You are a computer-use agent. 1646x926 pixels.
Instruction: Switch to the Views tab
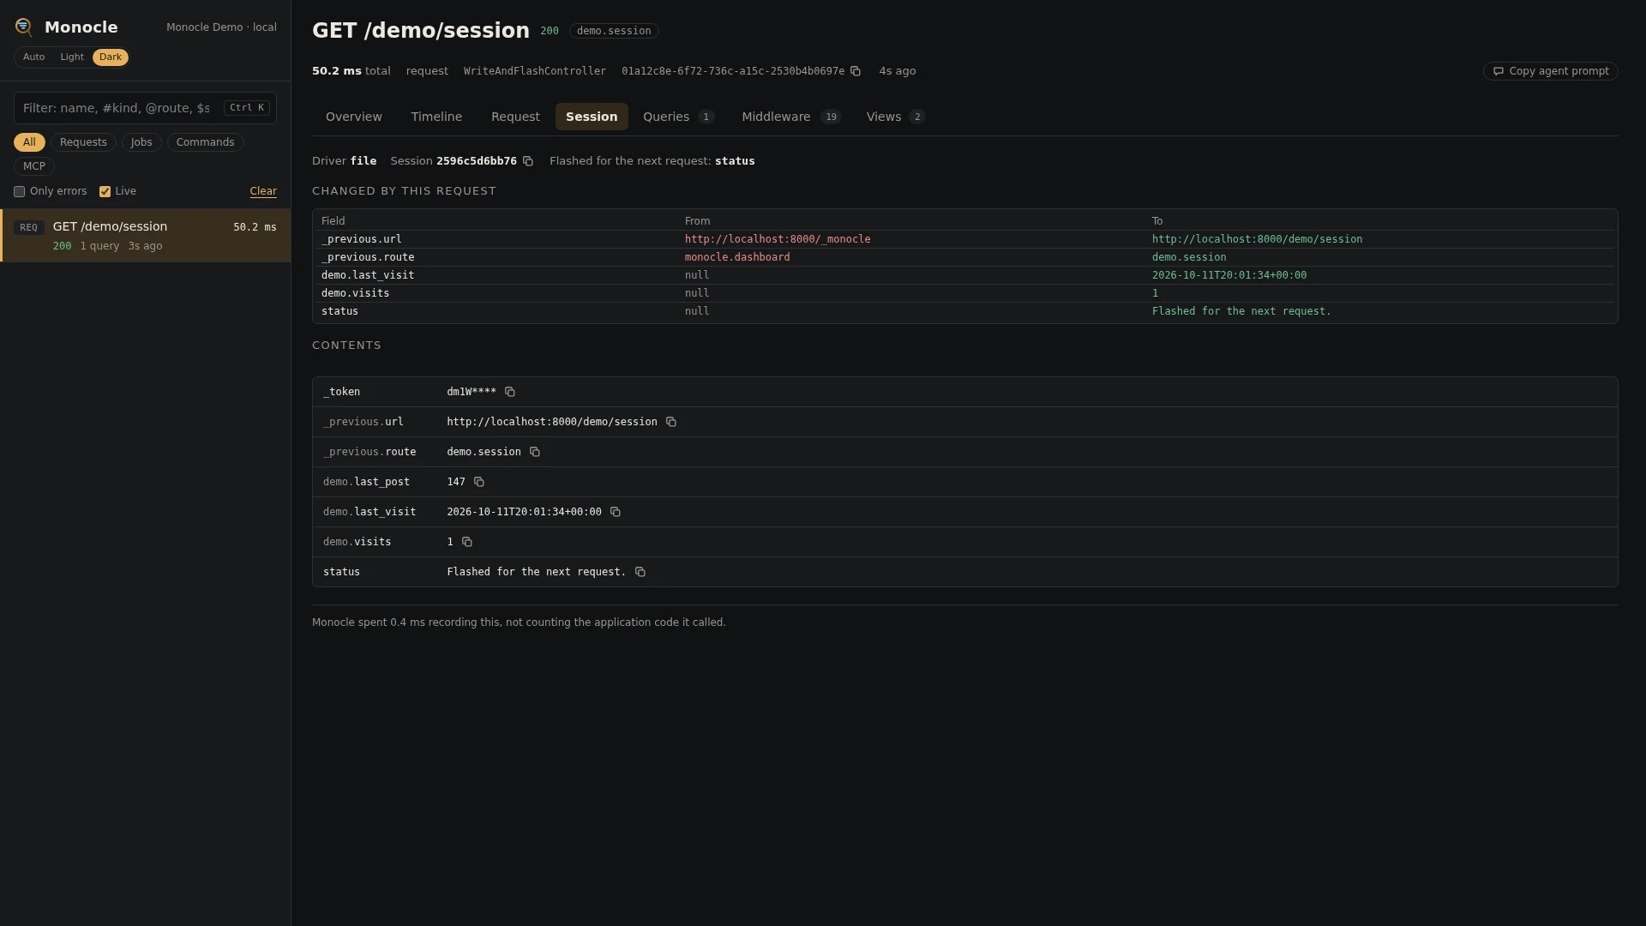(x=895, y=117)
